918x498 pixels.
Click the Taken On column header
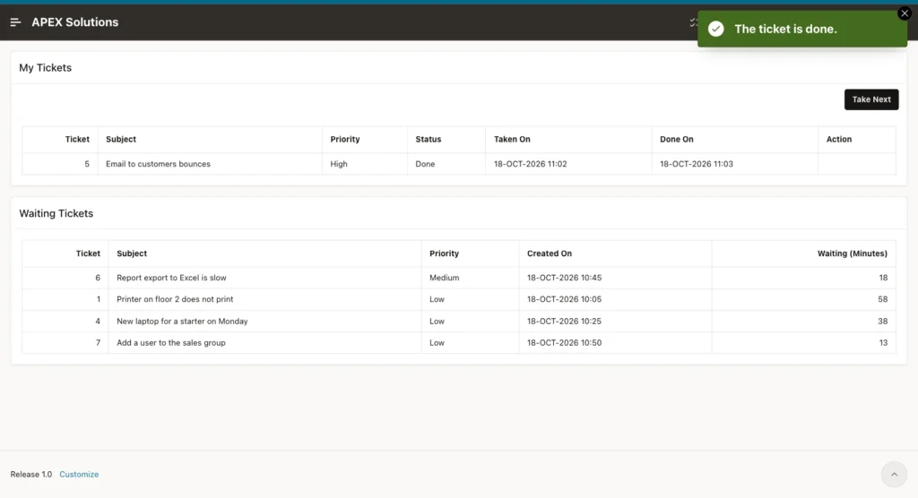[x=512, y=139]
